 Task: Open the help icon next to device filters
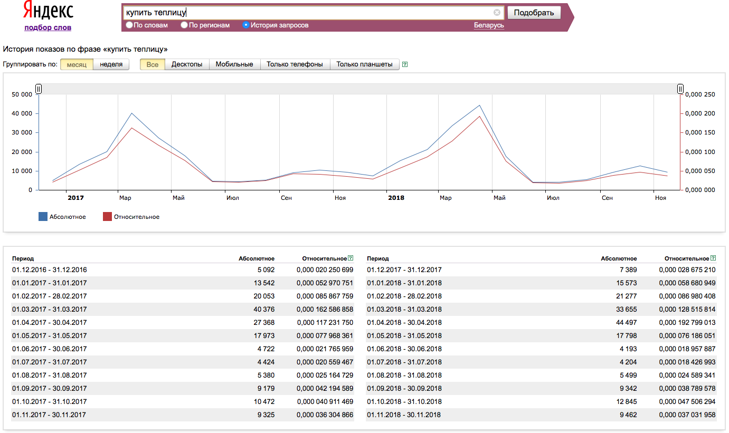(x=405, y=65)
